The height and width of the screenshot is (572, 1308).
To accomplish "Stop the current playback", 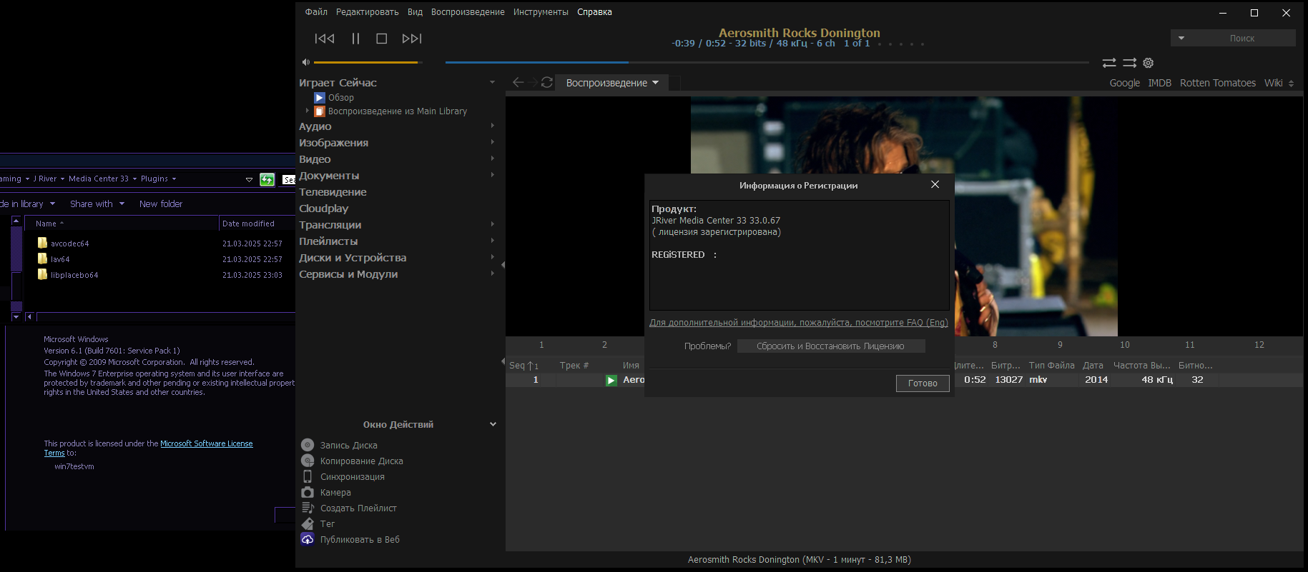I will point(382,39).
